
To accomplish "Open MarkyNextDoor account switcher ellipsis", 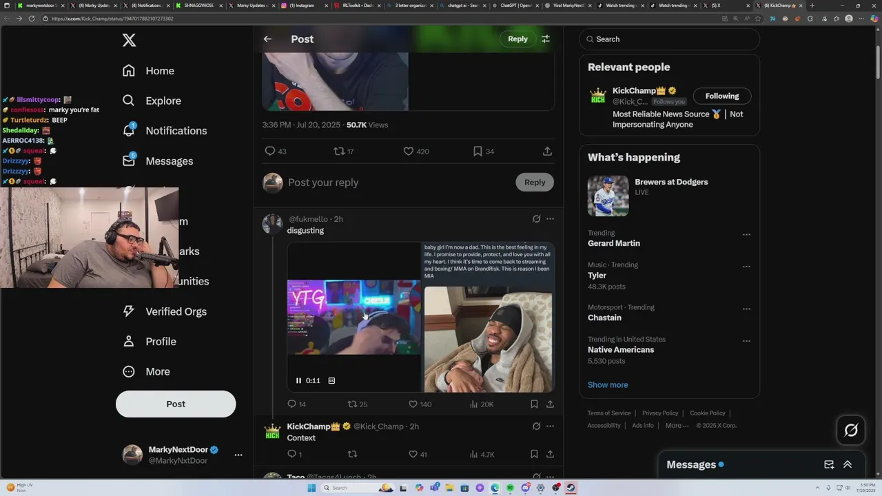I will pyautogui.click(x=238, y=455).
